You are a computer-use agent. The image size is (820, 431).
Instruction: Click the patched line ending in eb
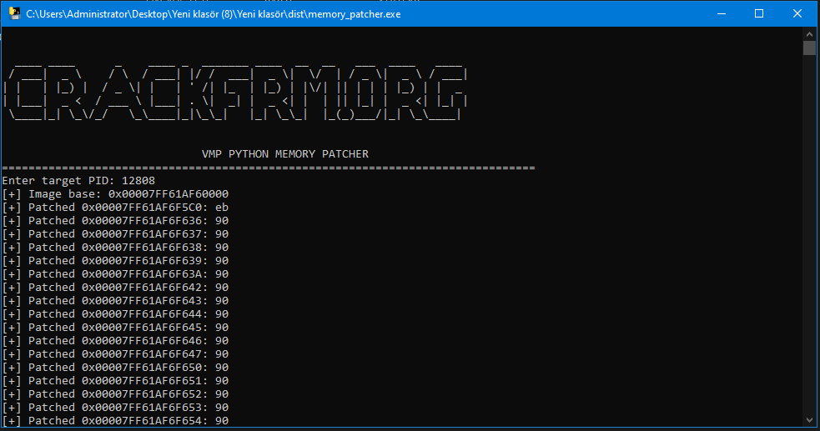point(115,208)
